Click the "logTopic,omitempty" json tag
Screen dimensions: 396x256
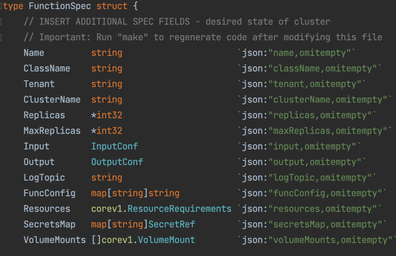click(320, 178)
